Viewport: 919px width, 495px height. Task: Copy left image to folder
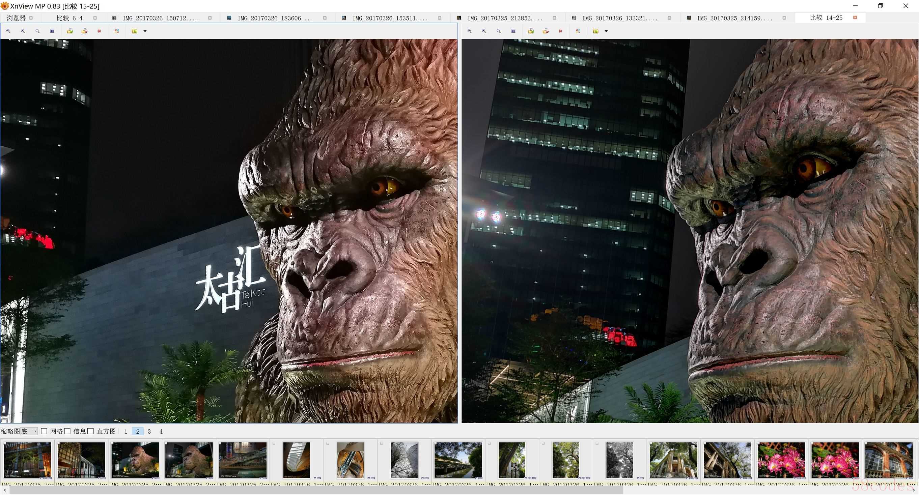point(70,31)
